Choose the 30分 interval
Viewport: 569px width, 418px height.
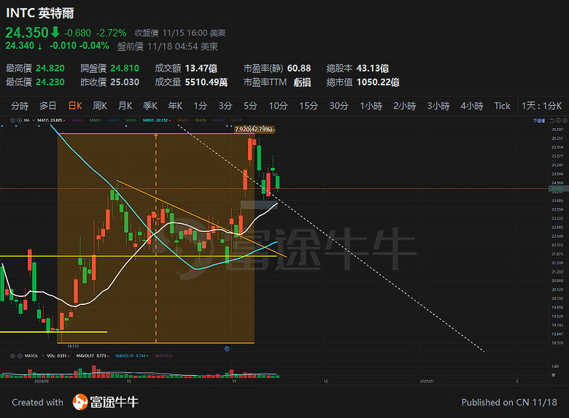(x=339, y=106)
